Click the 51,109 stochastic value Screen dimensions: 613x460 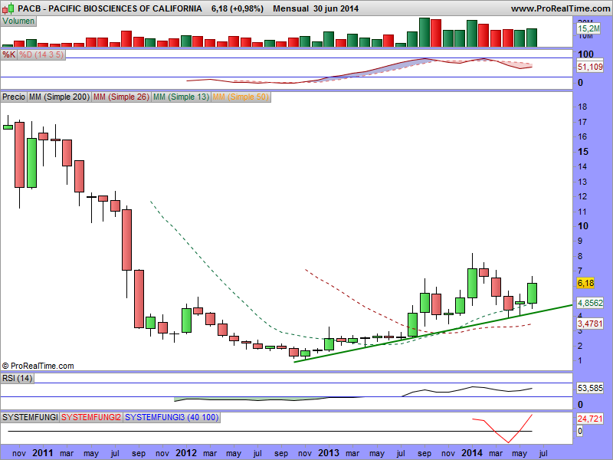click(590, 67)
